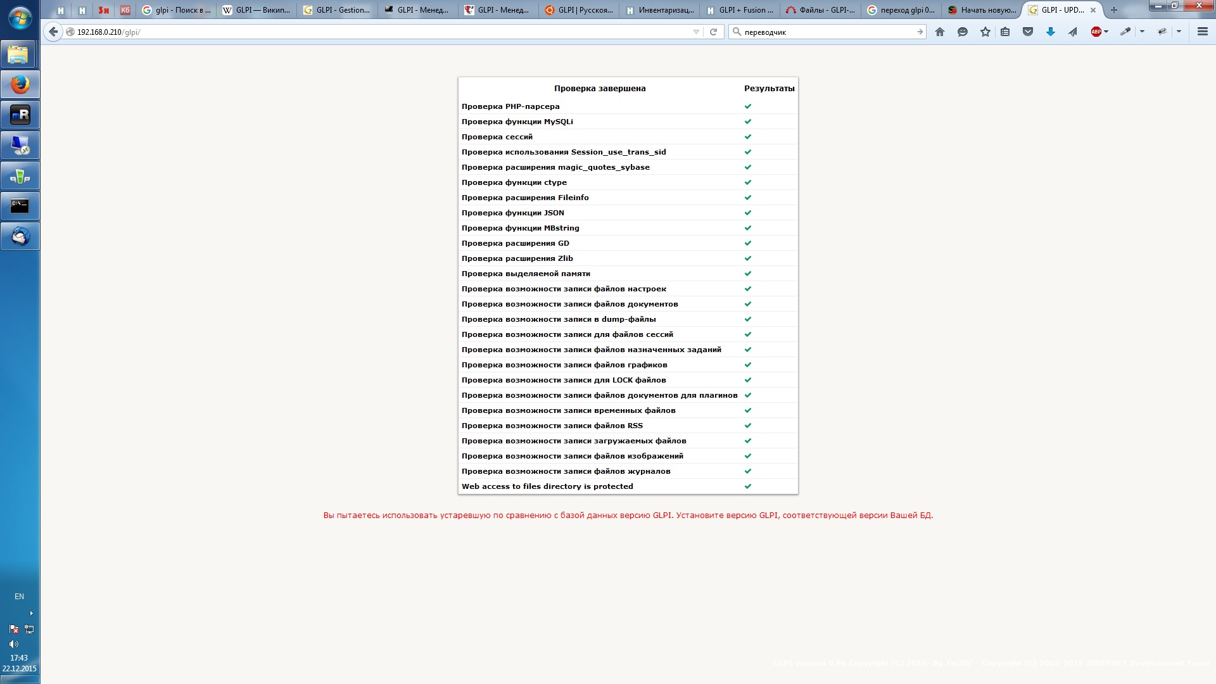Open the network tray icon
The height and width of the screenshot is (684, 1216).
[x=29, y=629]
